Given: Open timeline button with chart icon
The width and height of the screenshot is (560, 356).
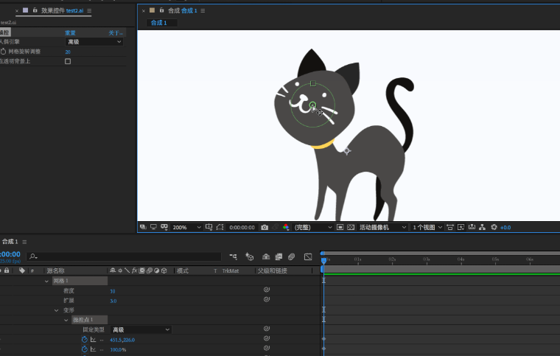Looking at the screenshot, I should [472, 227].
